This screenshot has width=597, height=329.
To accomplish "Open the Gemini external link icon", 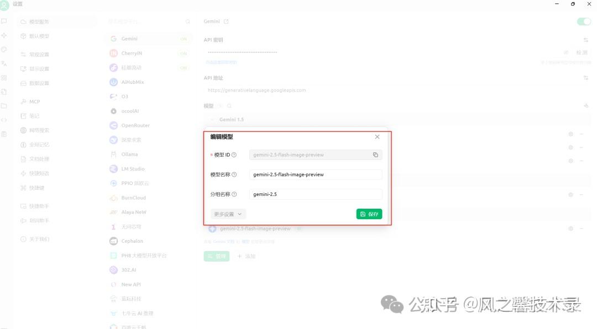I will 226,22.
